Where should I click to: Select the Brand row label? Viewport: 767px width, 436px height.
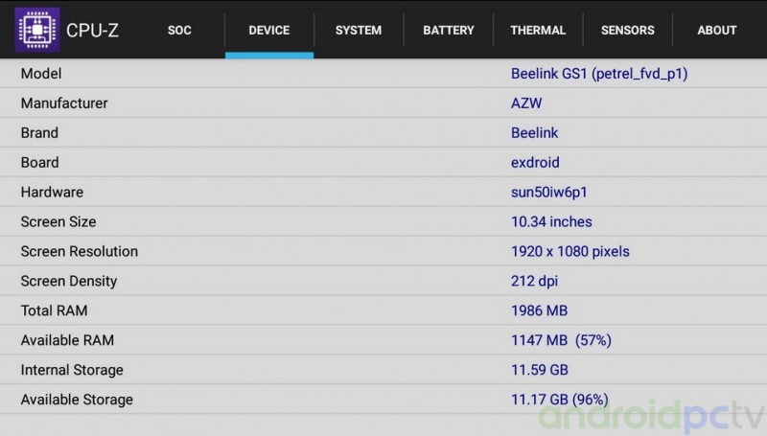pyautogui.click(x=39, y=133)
